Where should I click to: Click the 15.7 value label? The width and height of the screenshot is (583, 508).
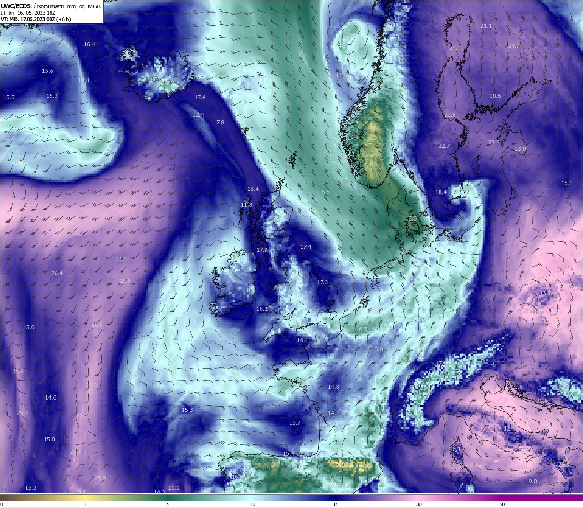click(295, 423)
